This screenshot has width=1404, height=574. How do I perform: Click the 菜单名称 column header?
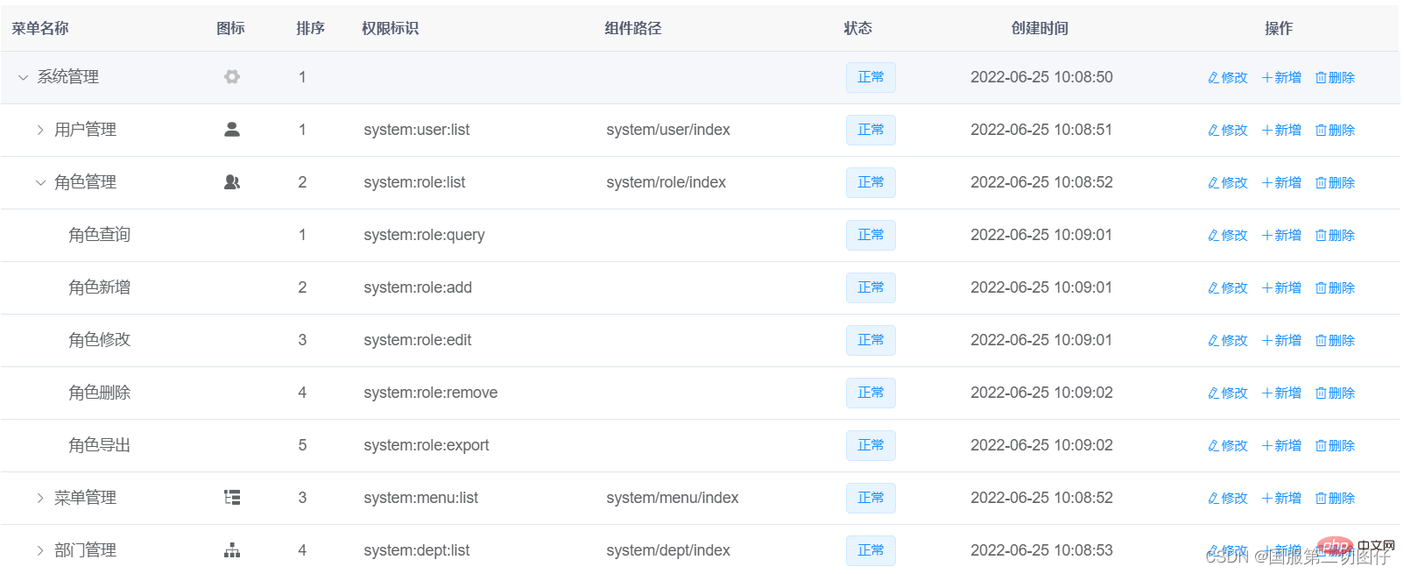point(40,28)
